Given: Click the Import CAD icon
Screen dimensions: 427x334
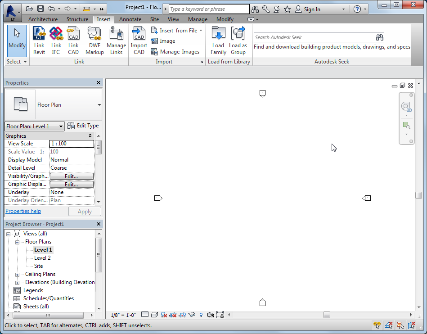Looking at the screenshot, I should pos(139,41).
